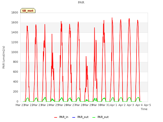Click the SB_met annotation label
The image size is (163, 122).
coord(28,11)
